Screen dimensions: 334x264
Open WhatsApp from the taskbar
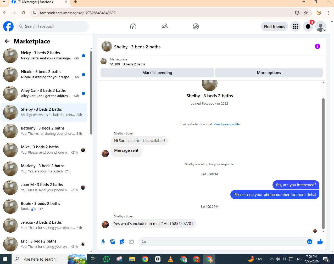pos(107,259)
